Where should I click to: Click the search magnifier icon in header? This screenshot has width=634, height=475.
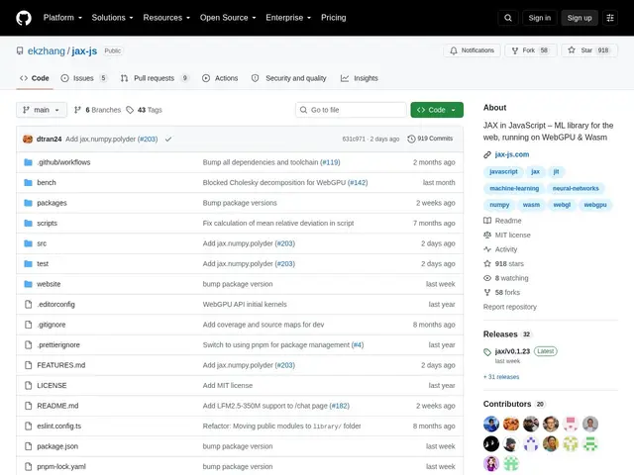coord(508,18)
